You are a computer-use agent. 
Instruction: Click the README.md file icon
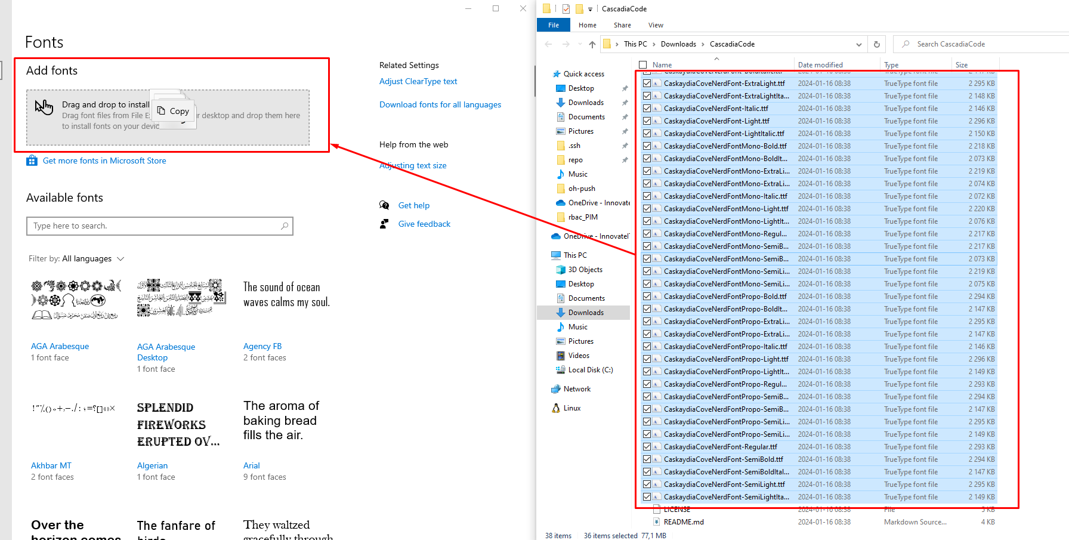657,522
